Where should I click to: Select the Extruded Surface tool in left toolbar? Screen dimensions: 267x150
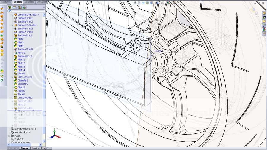tap(2, 9)
